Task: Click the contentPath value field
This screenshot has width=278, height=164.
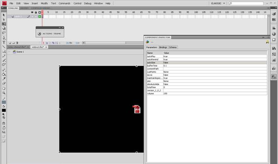Action: 215,69
